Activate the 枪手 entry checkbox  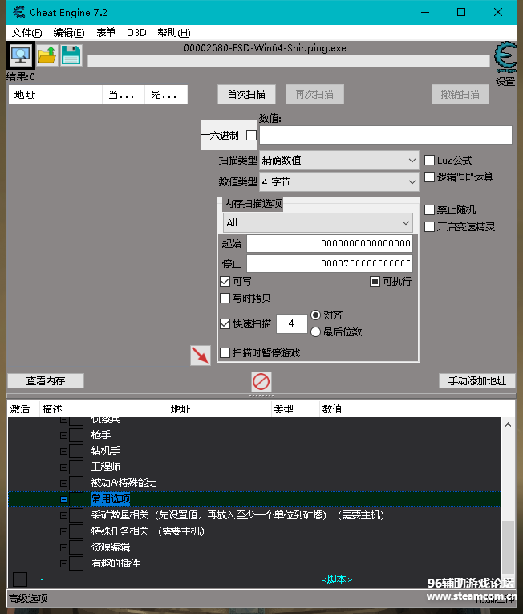[x=76, y=435]
